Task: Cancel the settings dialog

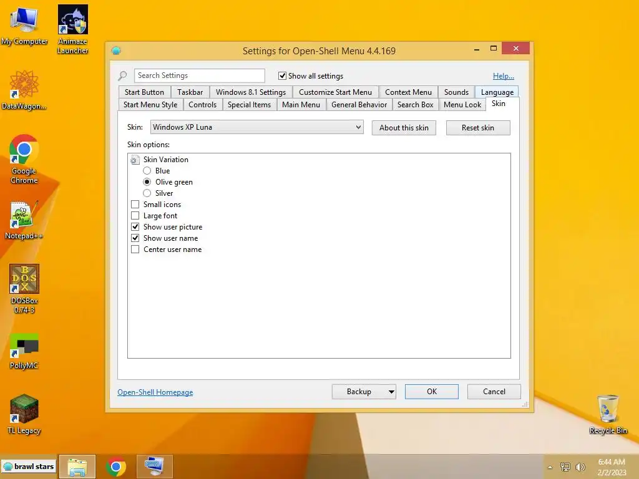Action: click(x=494, y=392)
